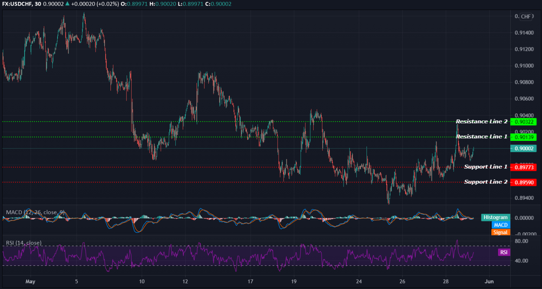Click the 0.90600 price scale value

[x=524, y=99]
